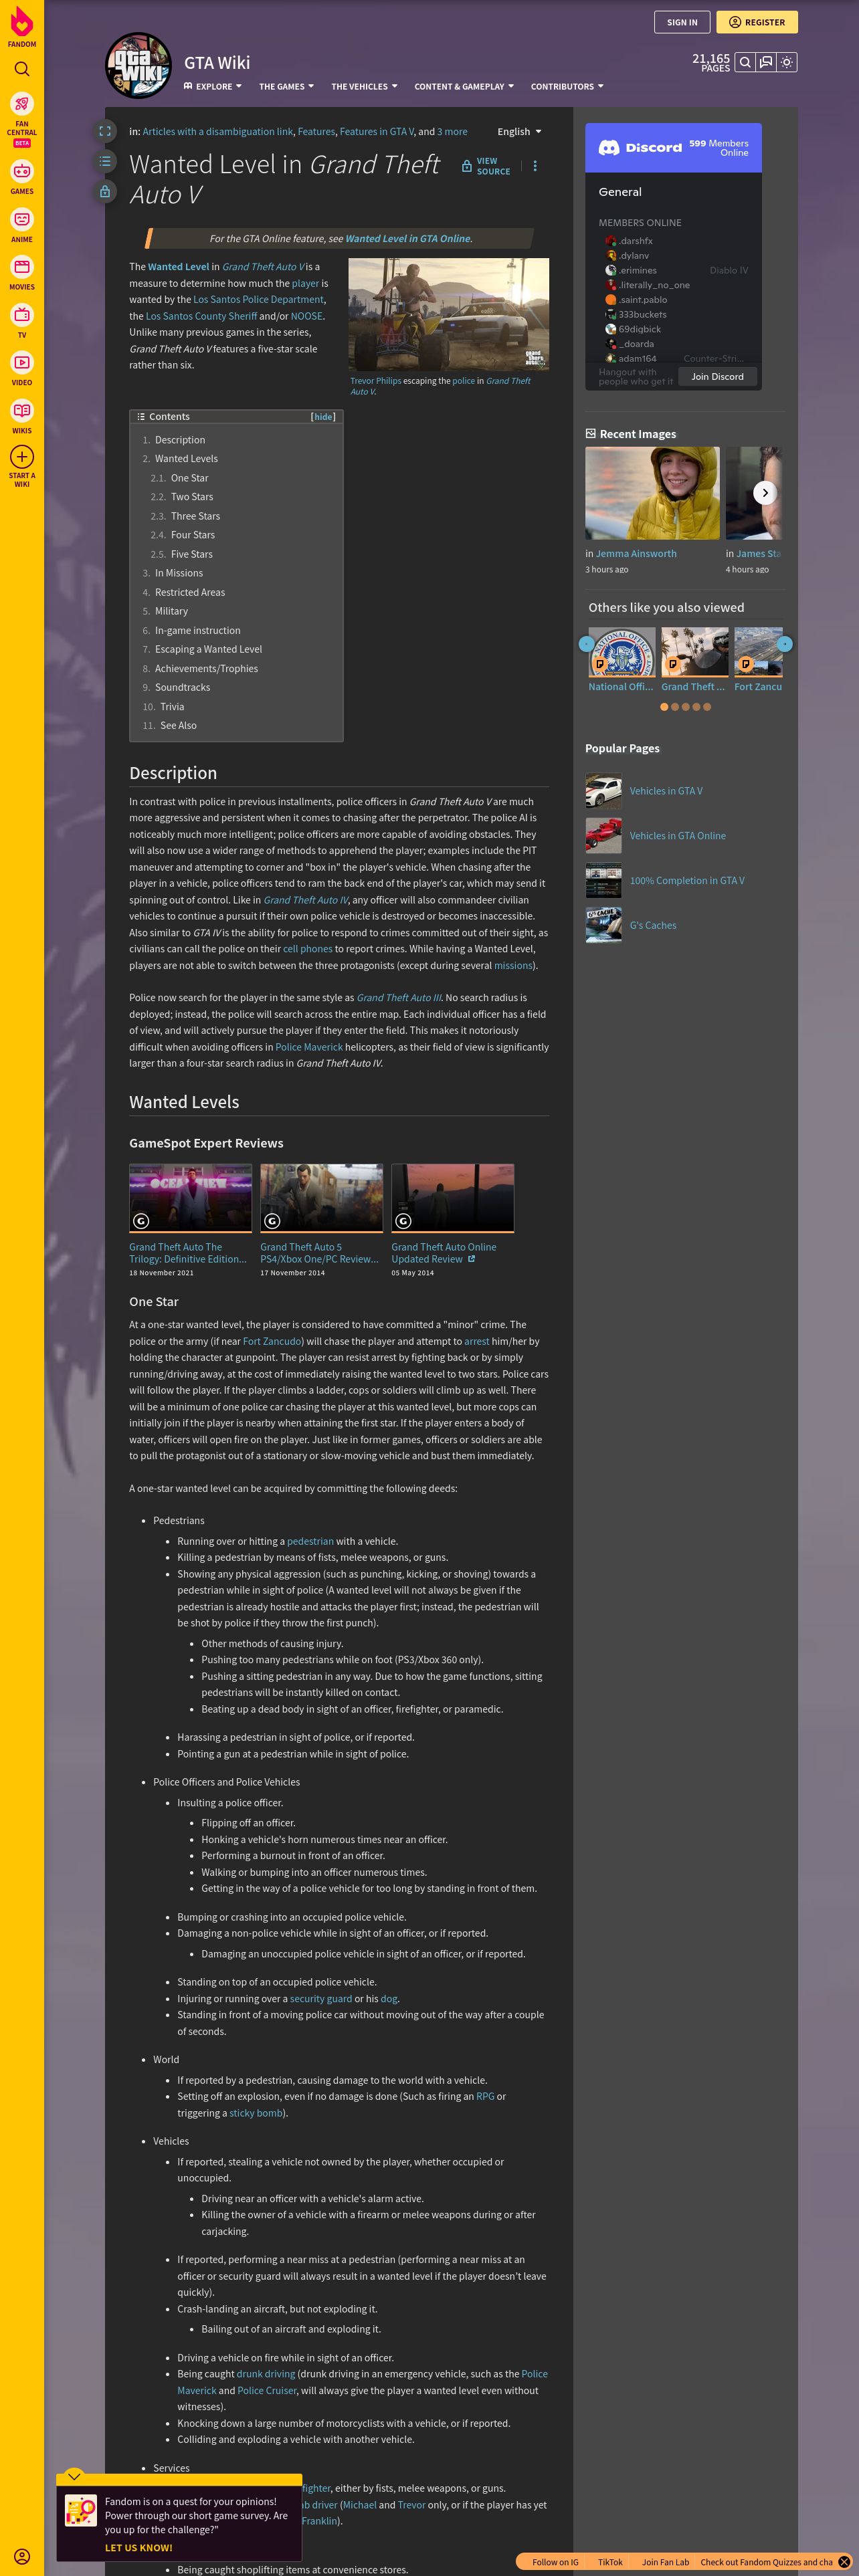Jump to Five Stars in contents

[x=192, y=554]
